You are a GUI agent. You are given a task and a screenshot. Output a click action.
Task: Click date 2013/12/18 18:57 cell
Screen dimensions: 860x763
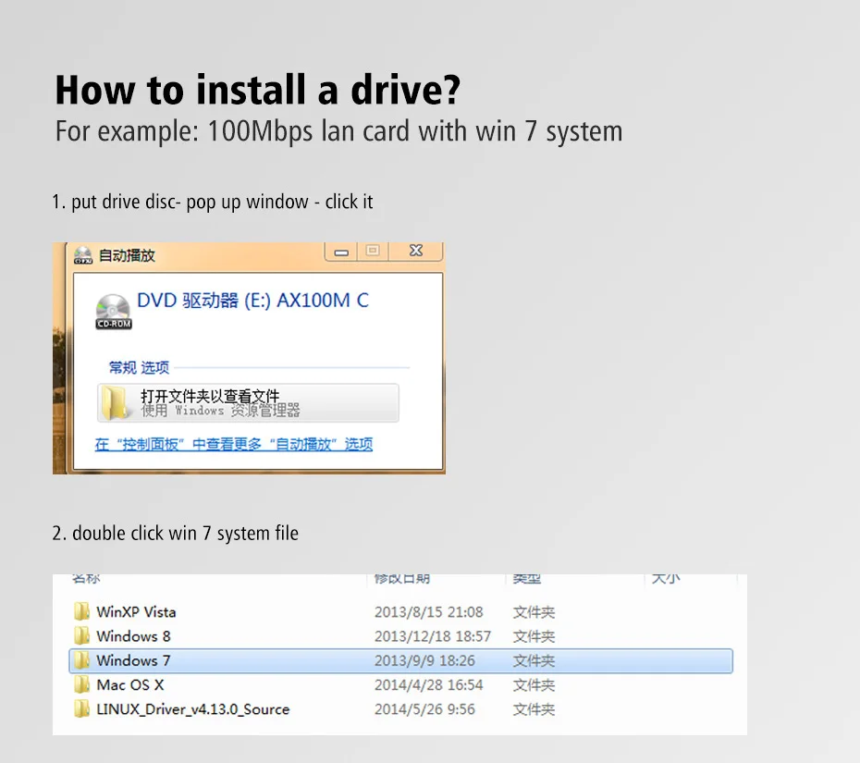pyautogui.click(x=433, y=636)
